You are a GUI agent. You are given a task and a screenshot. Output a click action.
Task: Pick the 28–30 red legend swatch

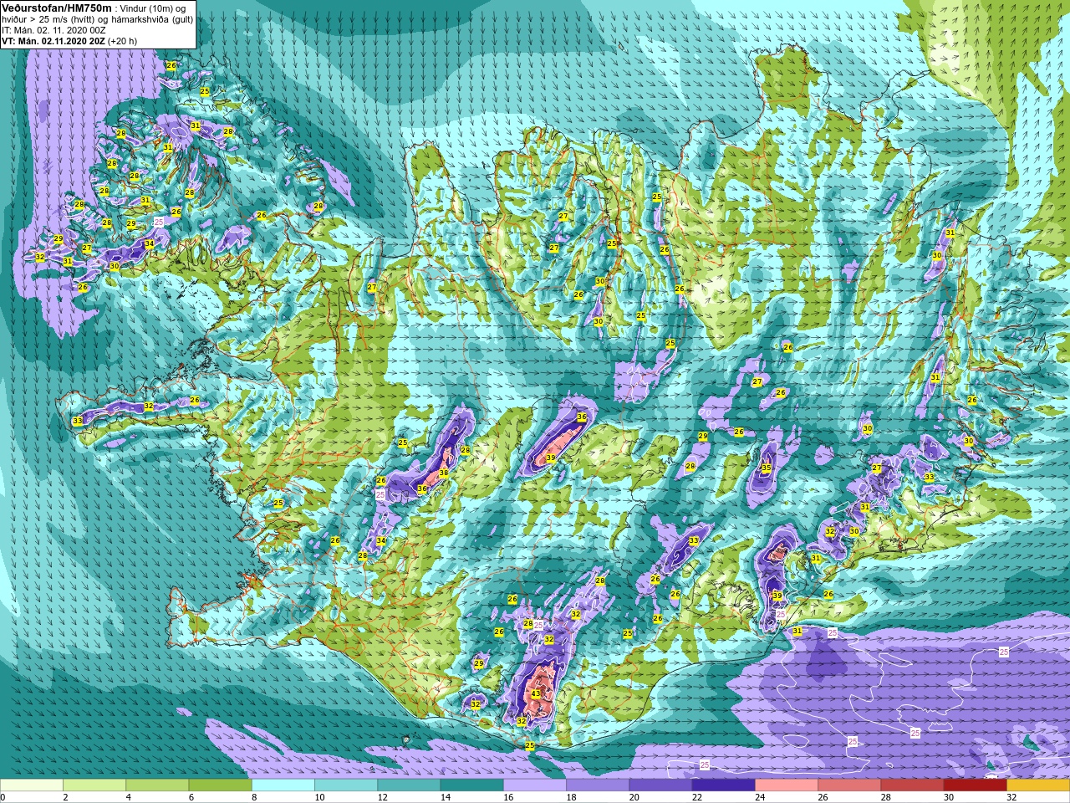912,785
